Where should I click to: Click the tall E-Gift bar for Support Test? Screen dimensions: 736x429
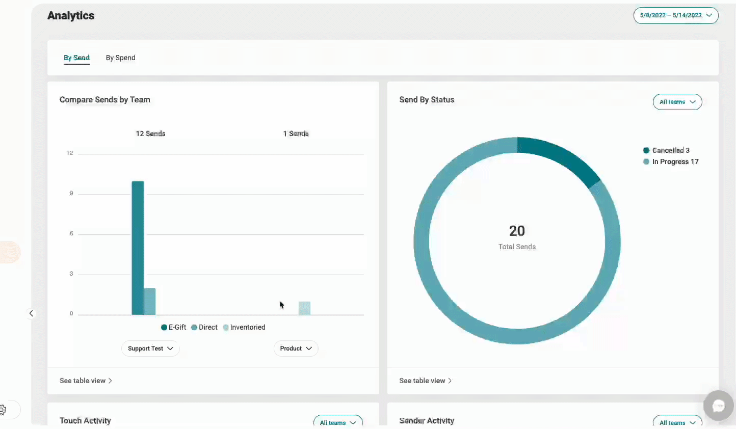click(138, 248)
